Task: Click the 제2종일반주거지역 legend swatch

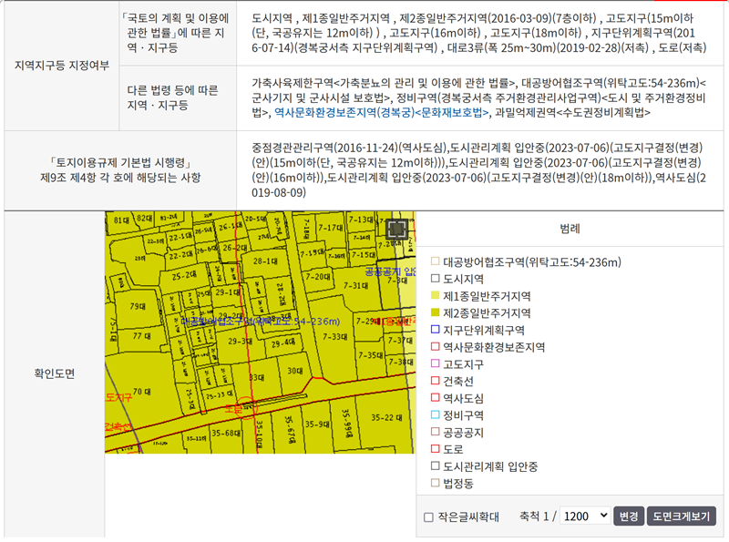Action: (x=436, y=312)
